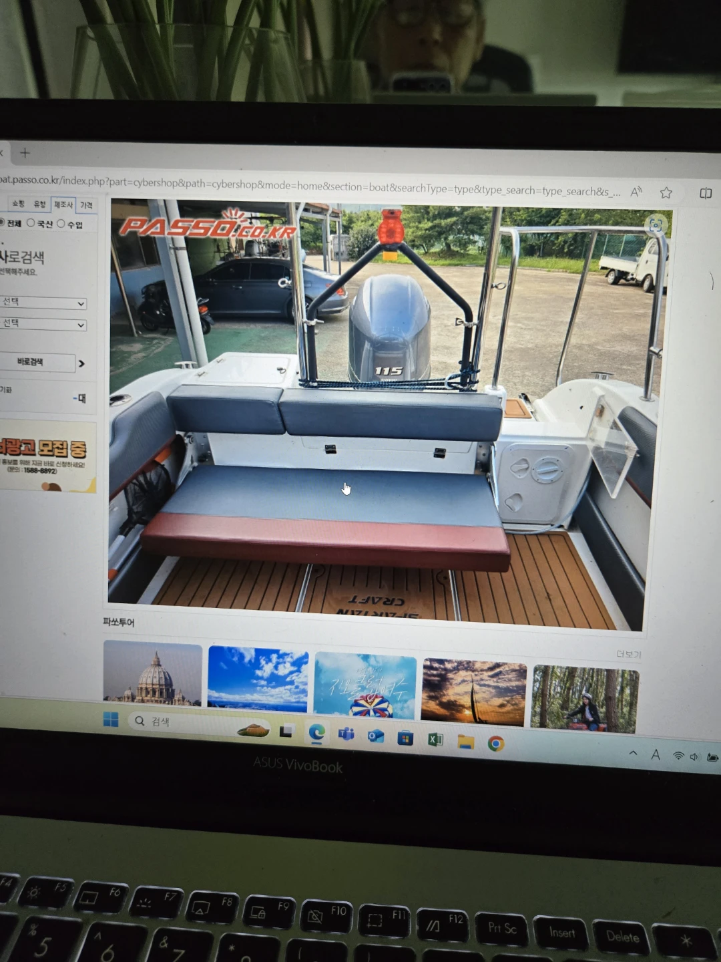Click the arrow next to 바로검색
The height and width of the screenshot is (962, 721).
[x=81, y=363]
